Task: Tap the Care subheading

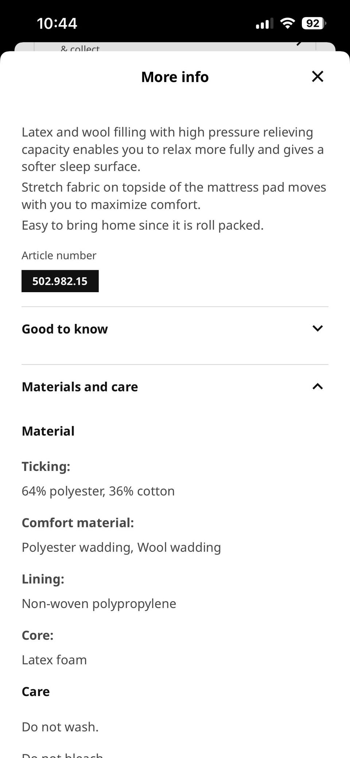Action: [x=36, y=692]
